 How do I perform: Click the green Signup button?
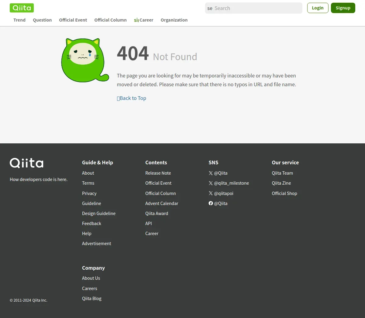[x=343, y=8]
